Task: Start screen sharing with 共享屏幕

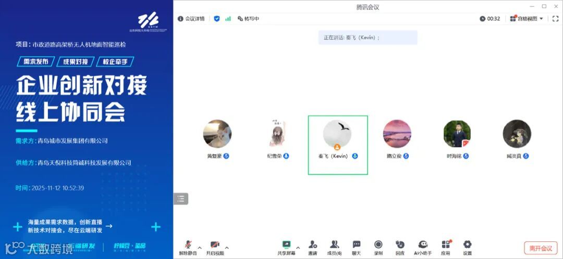Action: pyautogui.click(x=286, y=248)
